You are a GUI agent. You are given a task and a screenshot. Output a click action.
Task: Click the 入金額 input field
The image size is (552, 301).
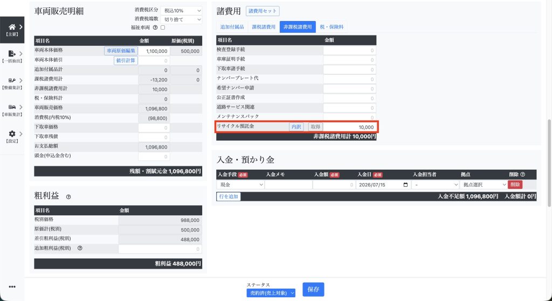[334, 185]
